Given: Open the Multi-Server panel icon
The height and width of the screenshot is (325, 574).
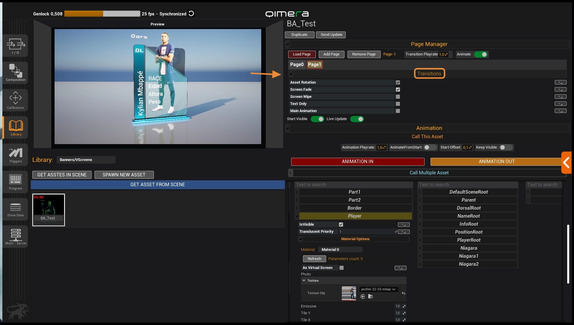Looking at the screenshot, I should (15, 236).
